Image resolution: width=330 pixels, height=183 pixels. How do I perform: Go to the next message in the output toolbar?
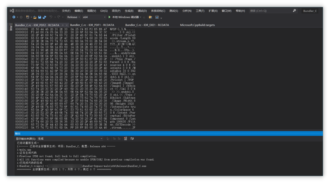(119, 139)
